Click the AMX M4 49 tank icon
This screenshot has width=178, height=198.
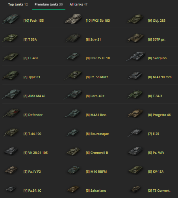(x=11, y=94)
